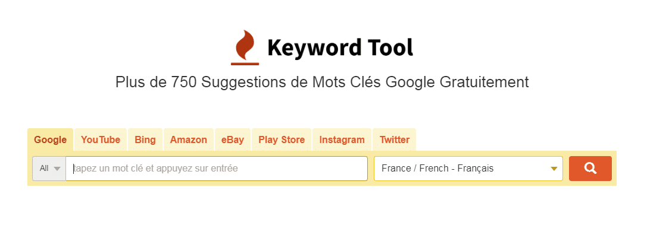The image size is (669, 238).
Task: Click the magnifying glass search icon
Action: click(x=590, y=168)
